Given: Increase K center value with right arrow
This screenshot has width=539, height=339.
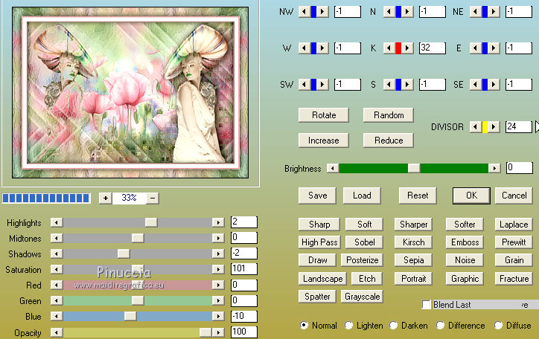Looking at the screenshot, I should click(x=407, y=48).
